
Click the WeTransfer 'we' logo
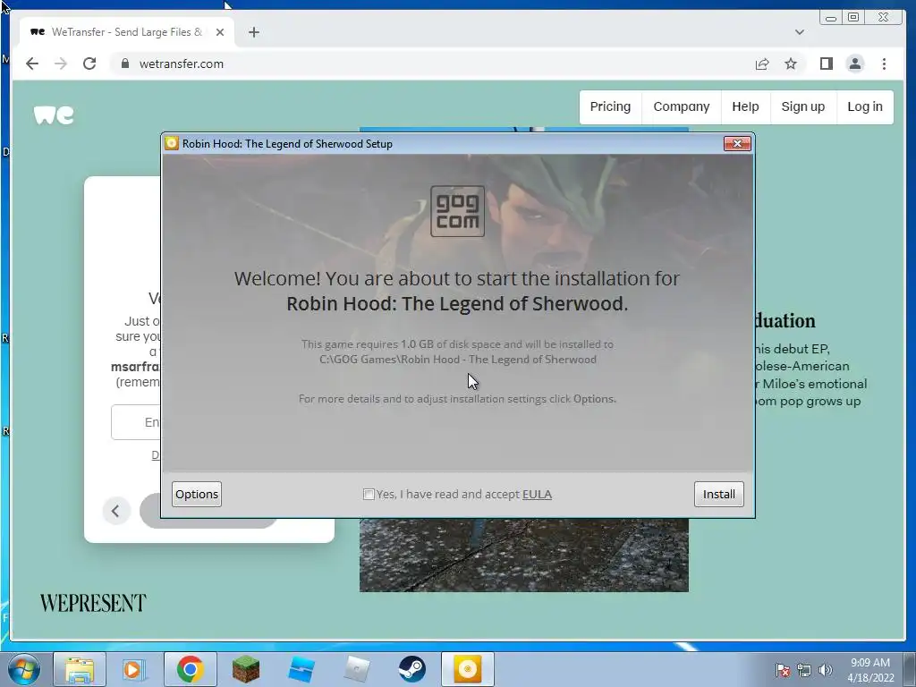[54, 115]
